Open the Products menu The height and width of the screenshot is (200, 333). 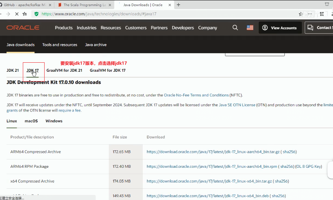(64, 28)
